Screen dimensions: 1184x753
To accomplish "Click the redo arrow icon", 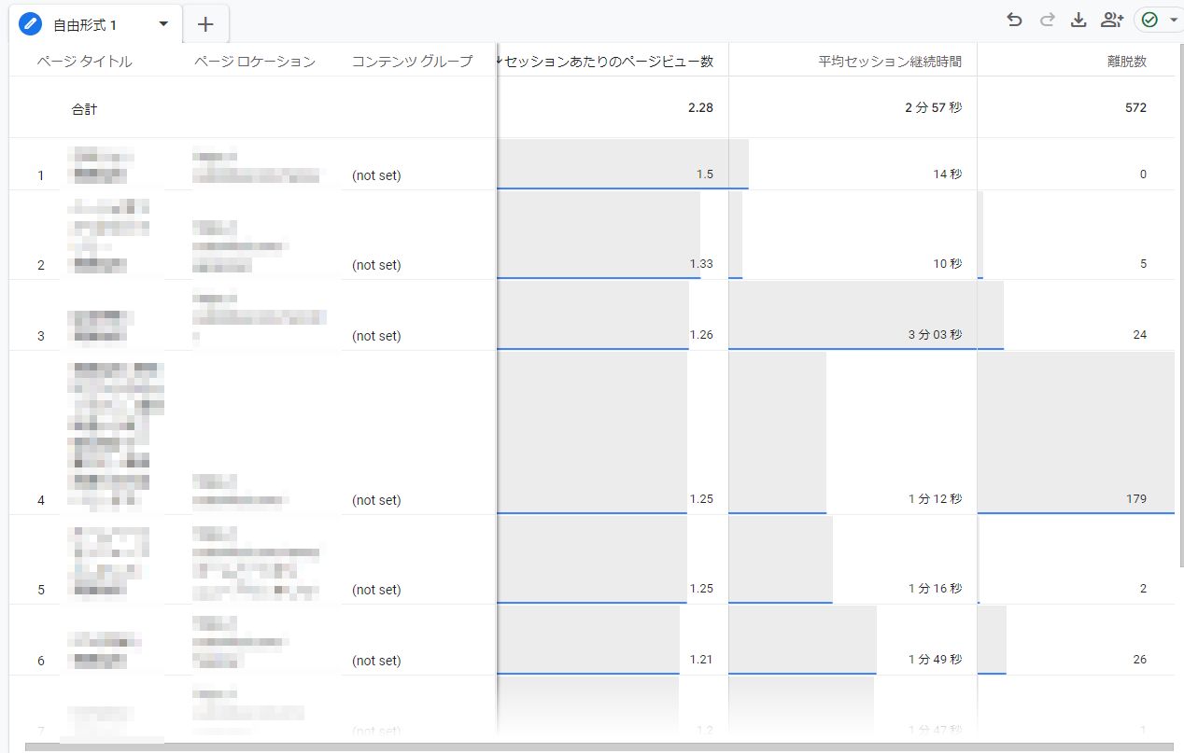I will point(1047,20).
